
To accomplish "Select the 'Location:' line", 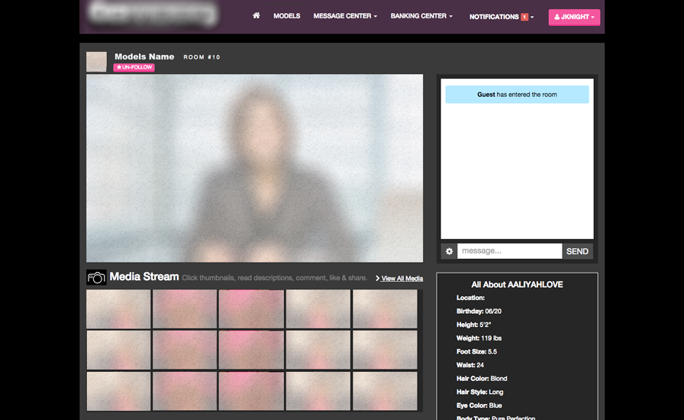I will click(470, 298).
